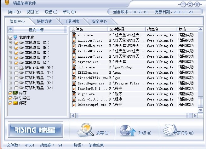Click the memory chip icon beside 内存
Viewport: 206px width, 149px height.
coord(15,93)
